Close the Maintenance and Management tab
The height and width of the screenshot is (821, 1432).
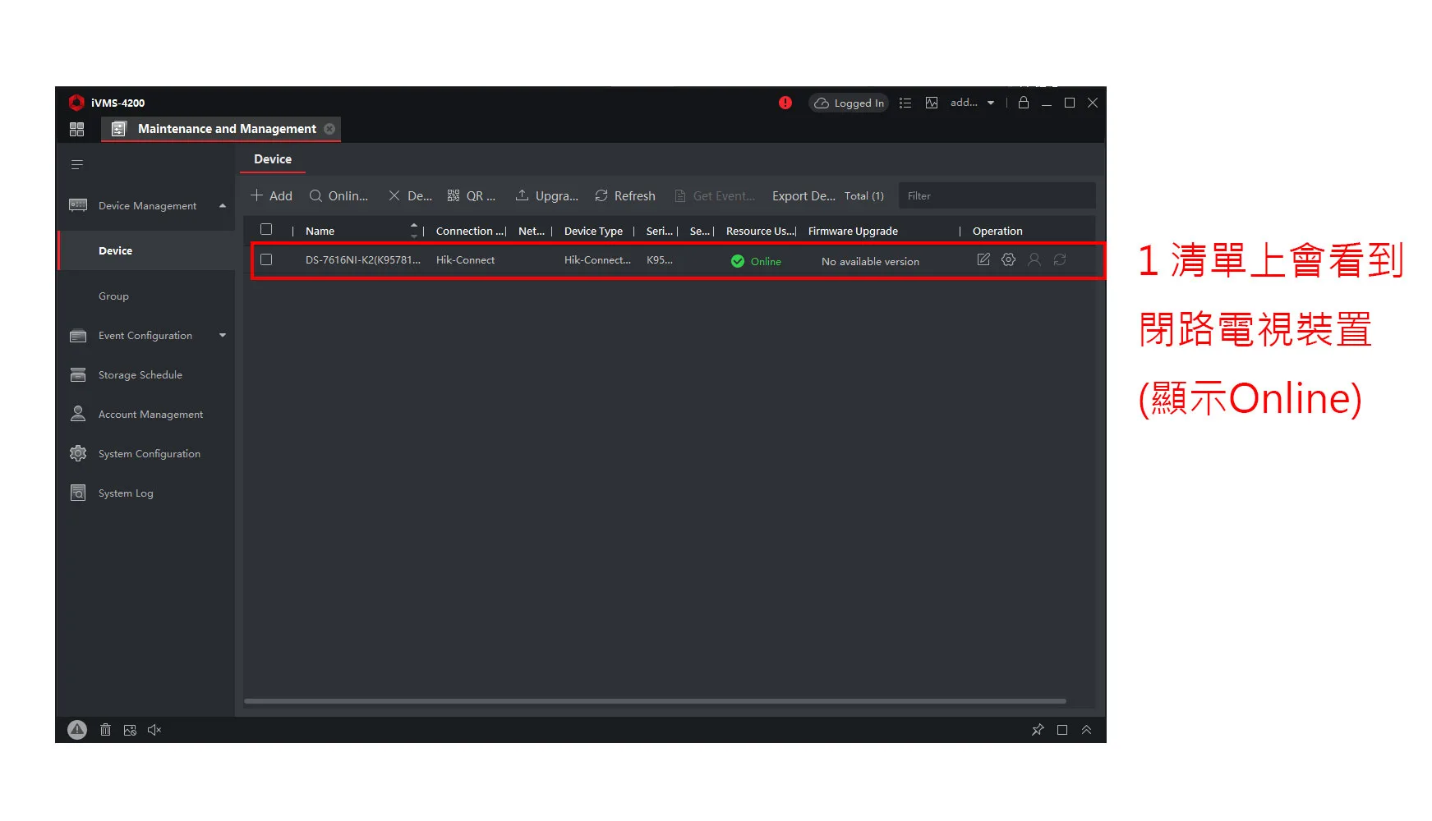[x=329, y=129]
